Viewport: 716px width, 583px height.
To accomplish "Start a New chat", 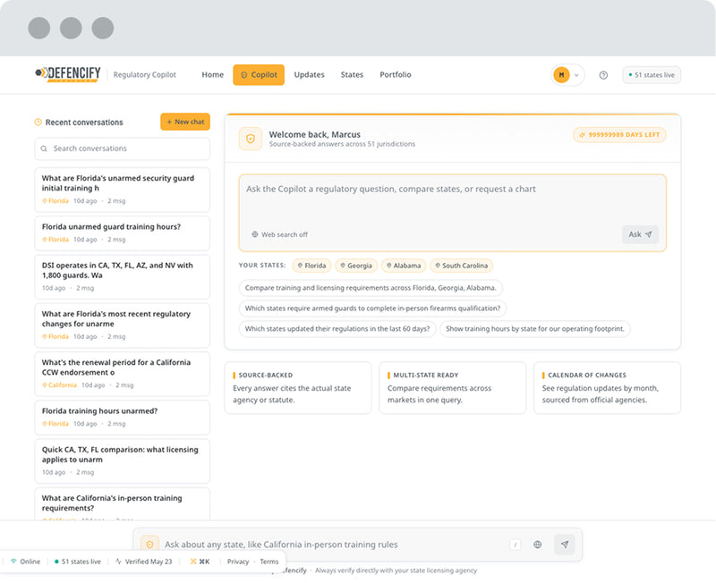I will (185, 122).
